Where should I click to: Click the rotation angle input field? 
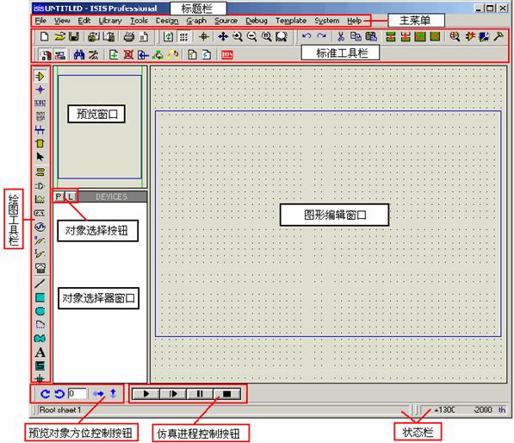click(x=77, y=394)
